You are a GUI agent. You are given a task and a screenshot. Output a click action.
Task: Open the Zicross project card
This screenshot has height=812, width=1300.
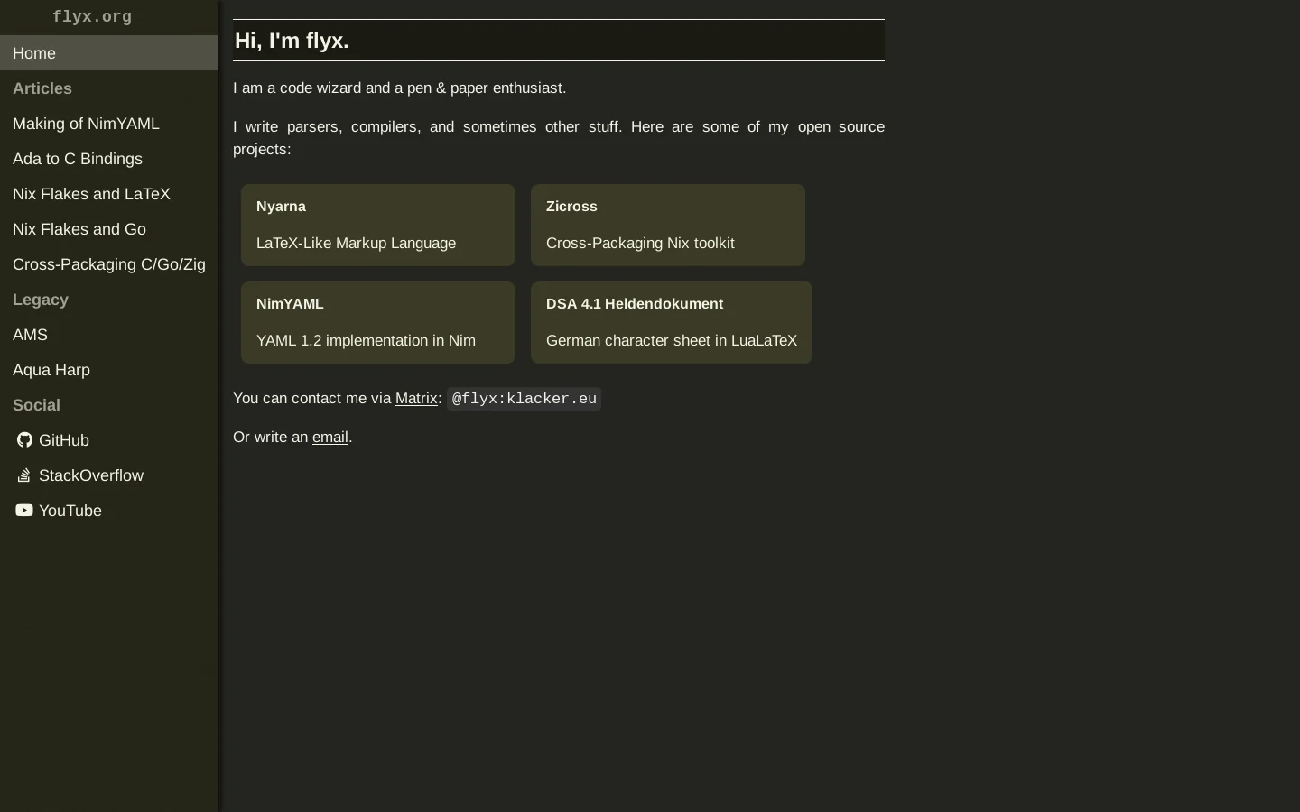[x=668, y=225]
